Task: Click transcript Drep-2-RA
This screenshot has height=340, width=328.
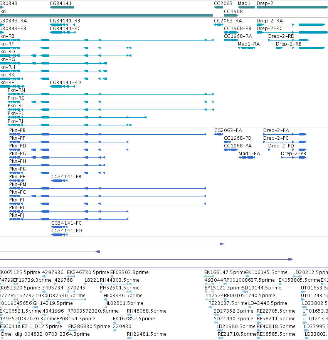Action: pos(270,21)
